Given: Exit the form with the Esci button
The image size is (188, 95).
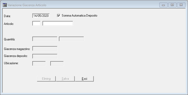Looking at the screenshot, I should [x=84, y=79].
